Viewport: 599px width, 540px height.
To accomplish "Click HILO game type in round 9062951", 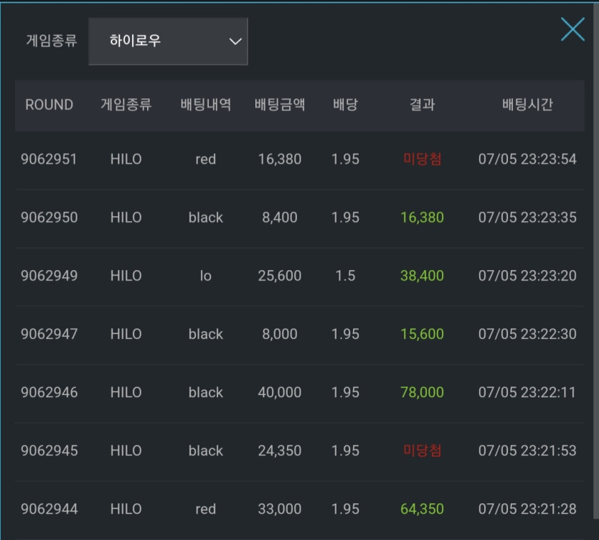I will coord(126,159).
